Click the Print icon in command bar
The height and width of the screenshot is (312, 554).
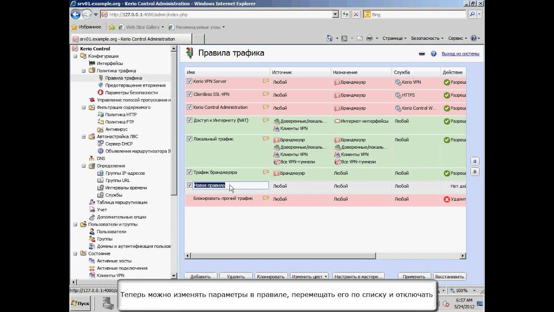click(369, 38)
